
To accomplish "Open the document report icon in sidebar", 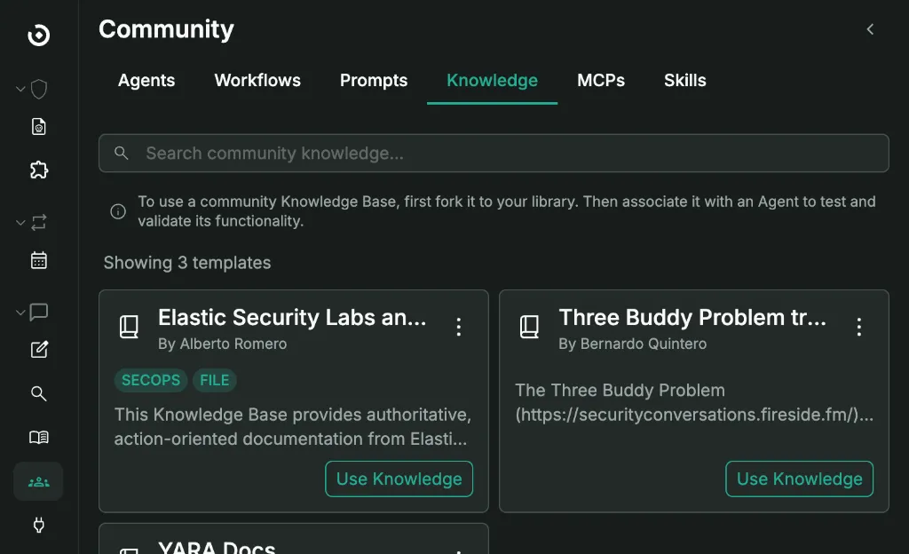I will (x=39, y=126).
